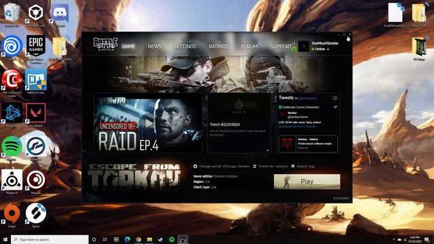This screenshot has height=244, width=434.
Task: Open the info icon in Tweets header
Action: pos(335,98)
